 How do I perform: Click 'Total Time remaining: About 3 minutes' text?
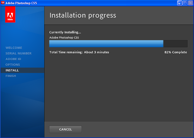pos(79,52)
